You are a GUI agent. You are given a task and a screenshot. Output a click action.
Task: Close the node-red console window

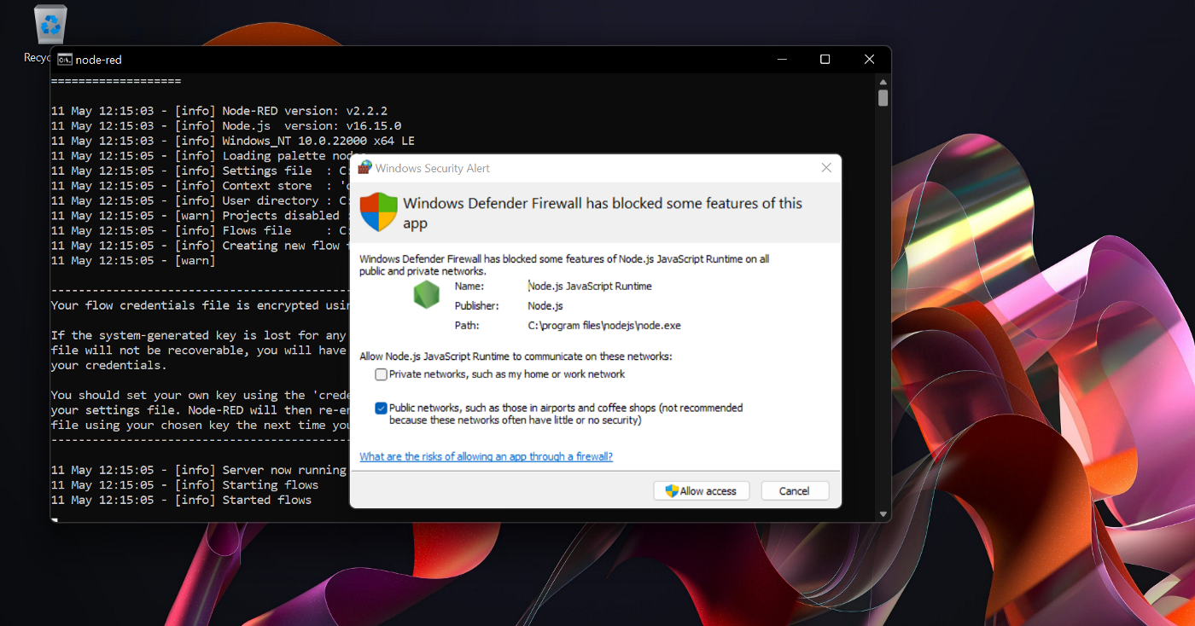click(869, 60)
